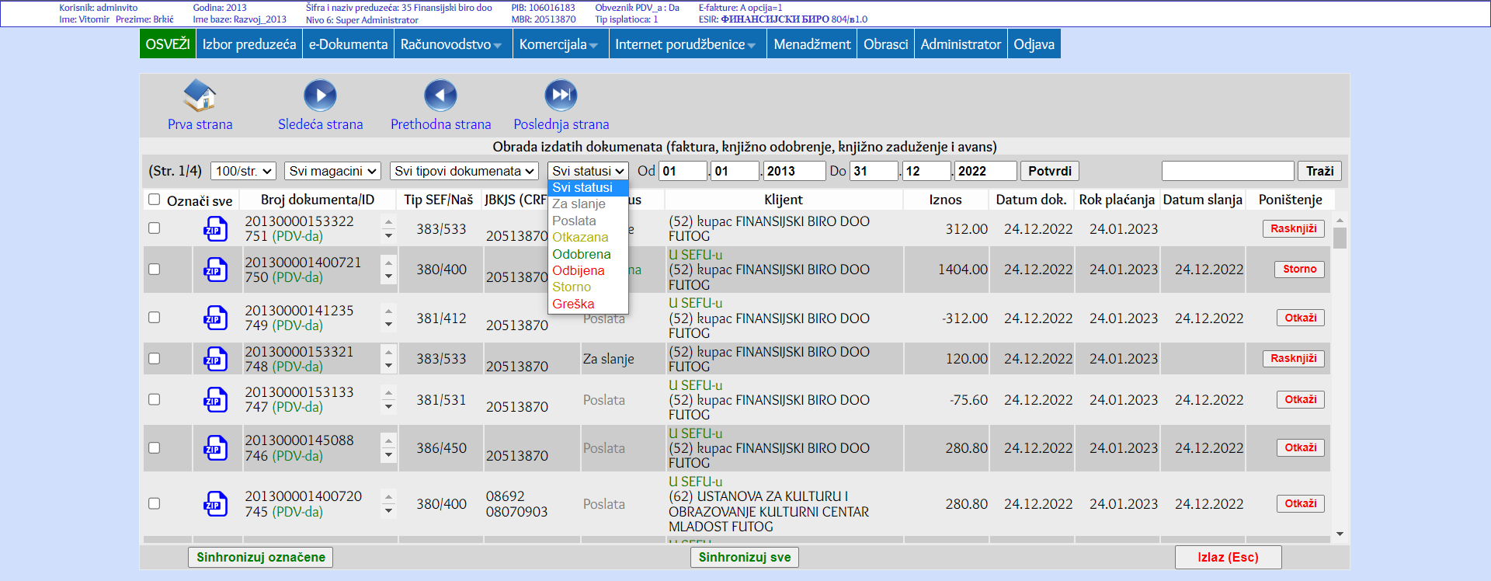Click the Do year field 2022
Image resolution: width=1491 pixels, height=581 pixels.
(x=985, y=171)
